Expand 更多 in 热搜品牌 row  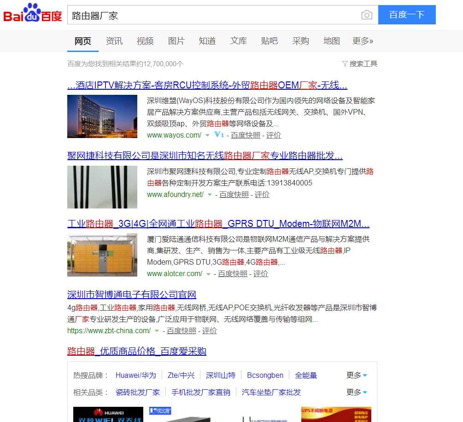pos(357,375)
